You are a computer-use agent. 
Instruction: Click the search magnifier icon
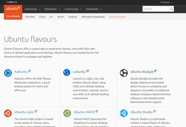(171, 9)
